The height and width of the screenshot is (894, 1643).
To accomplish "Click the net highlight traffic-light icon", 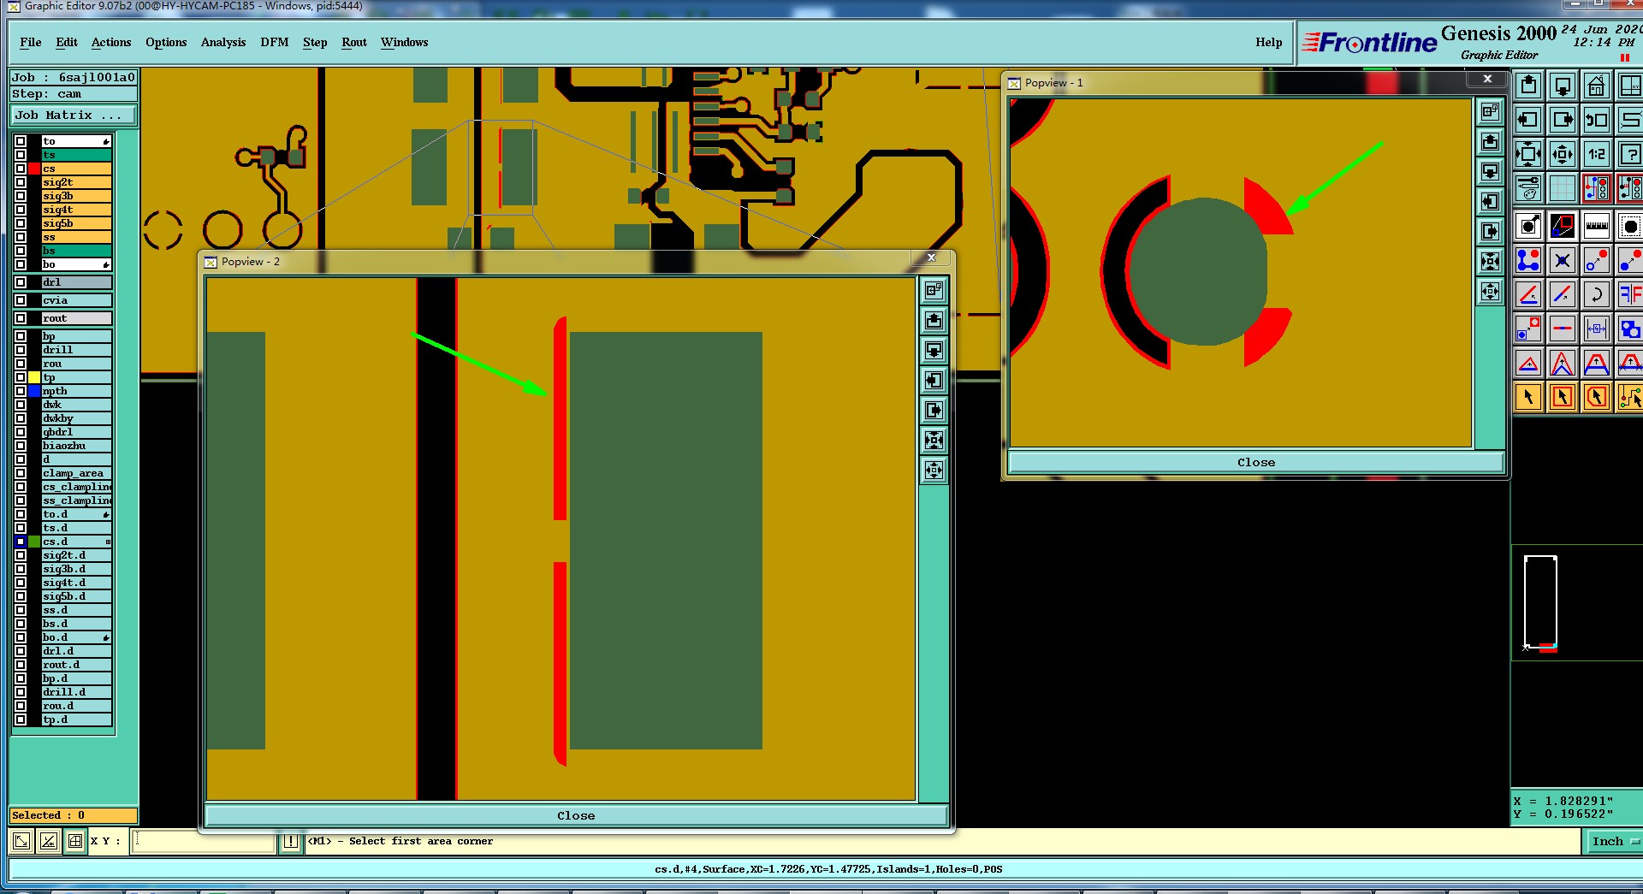I will click(x=1597, y=188).
